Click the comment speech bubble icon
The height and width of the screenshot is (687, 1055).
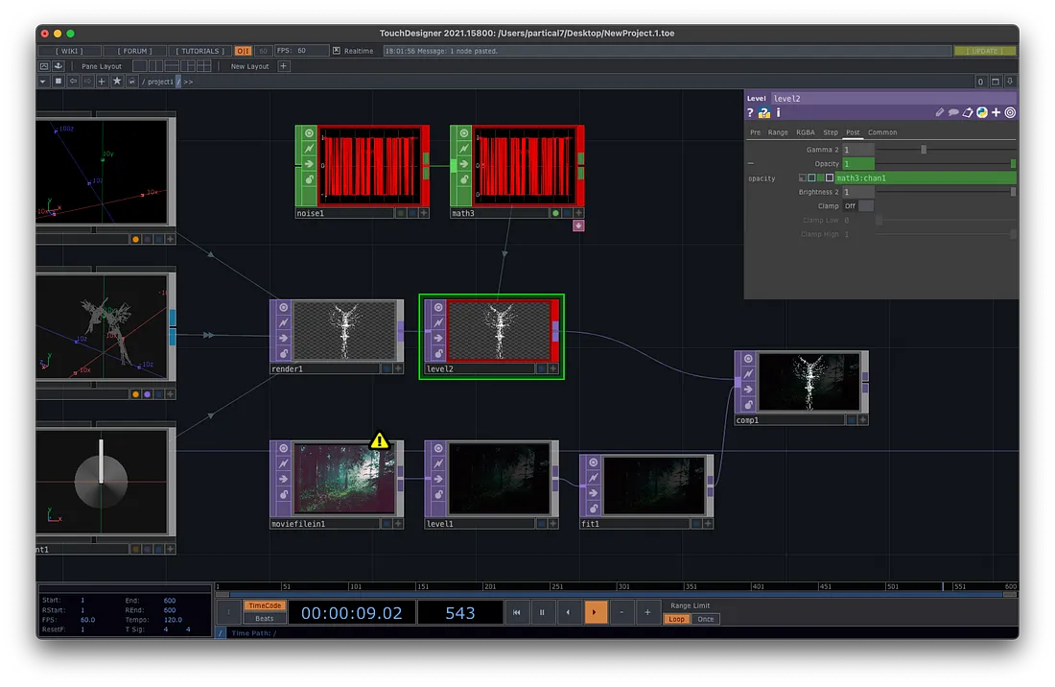click(x=953, y=113)
